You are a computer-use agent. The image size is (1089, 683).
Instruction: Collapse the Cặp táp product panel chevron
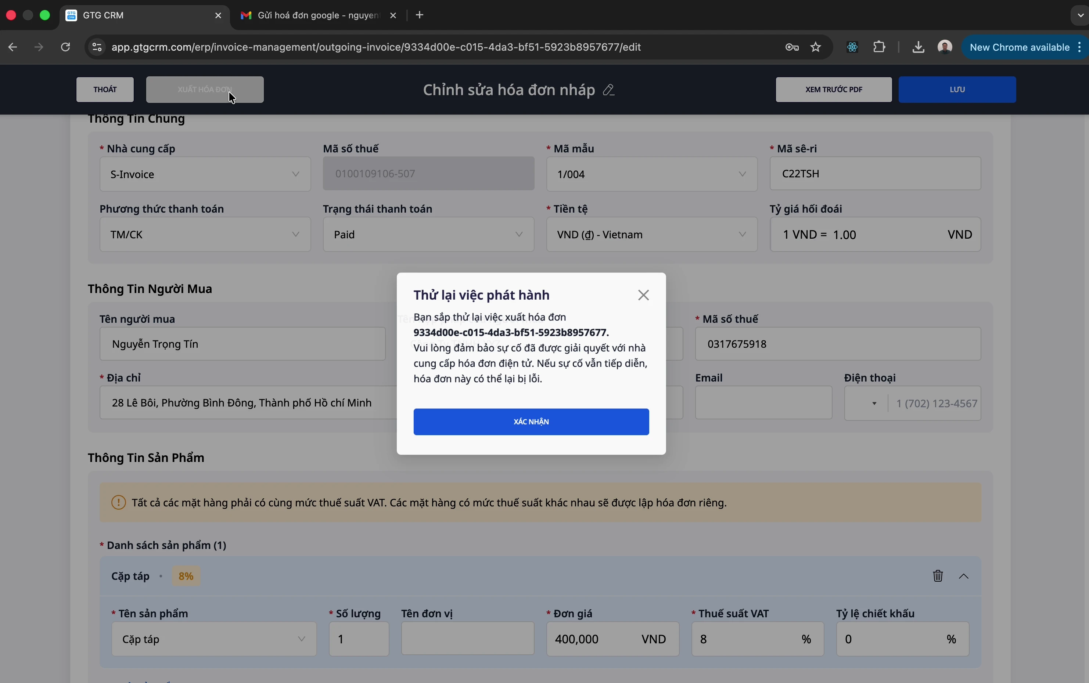coord(964,576)
